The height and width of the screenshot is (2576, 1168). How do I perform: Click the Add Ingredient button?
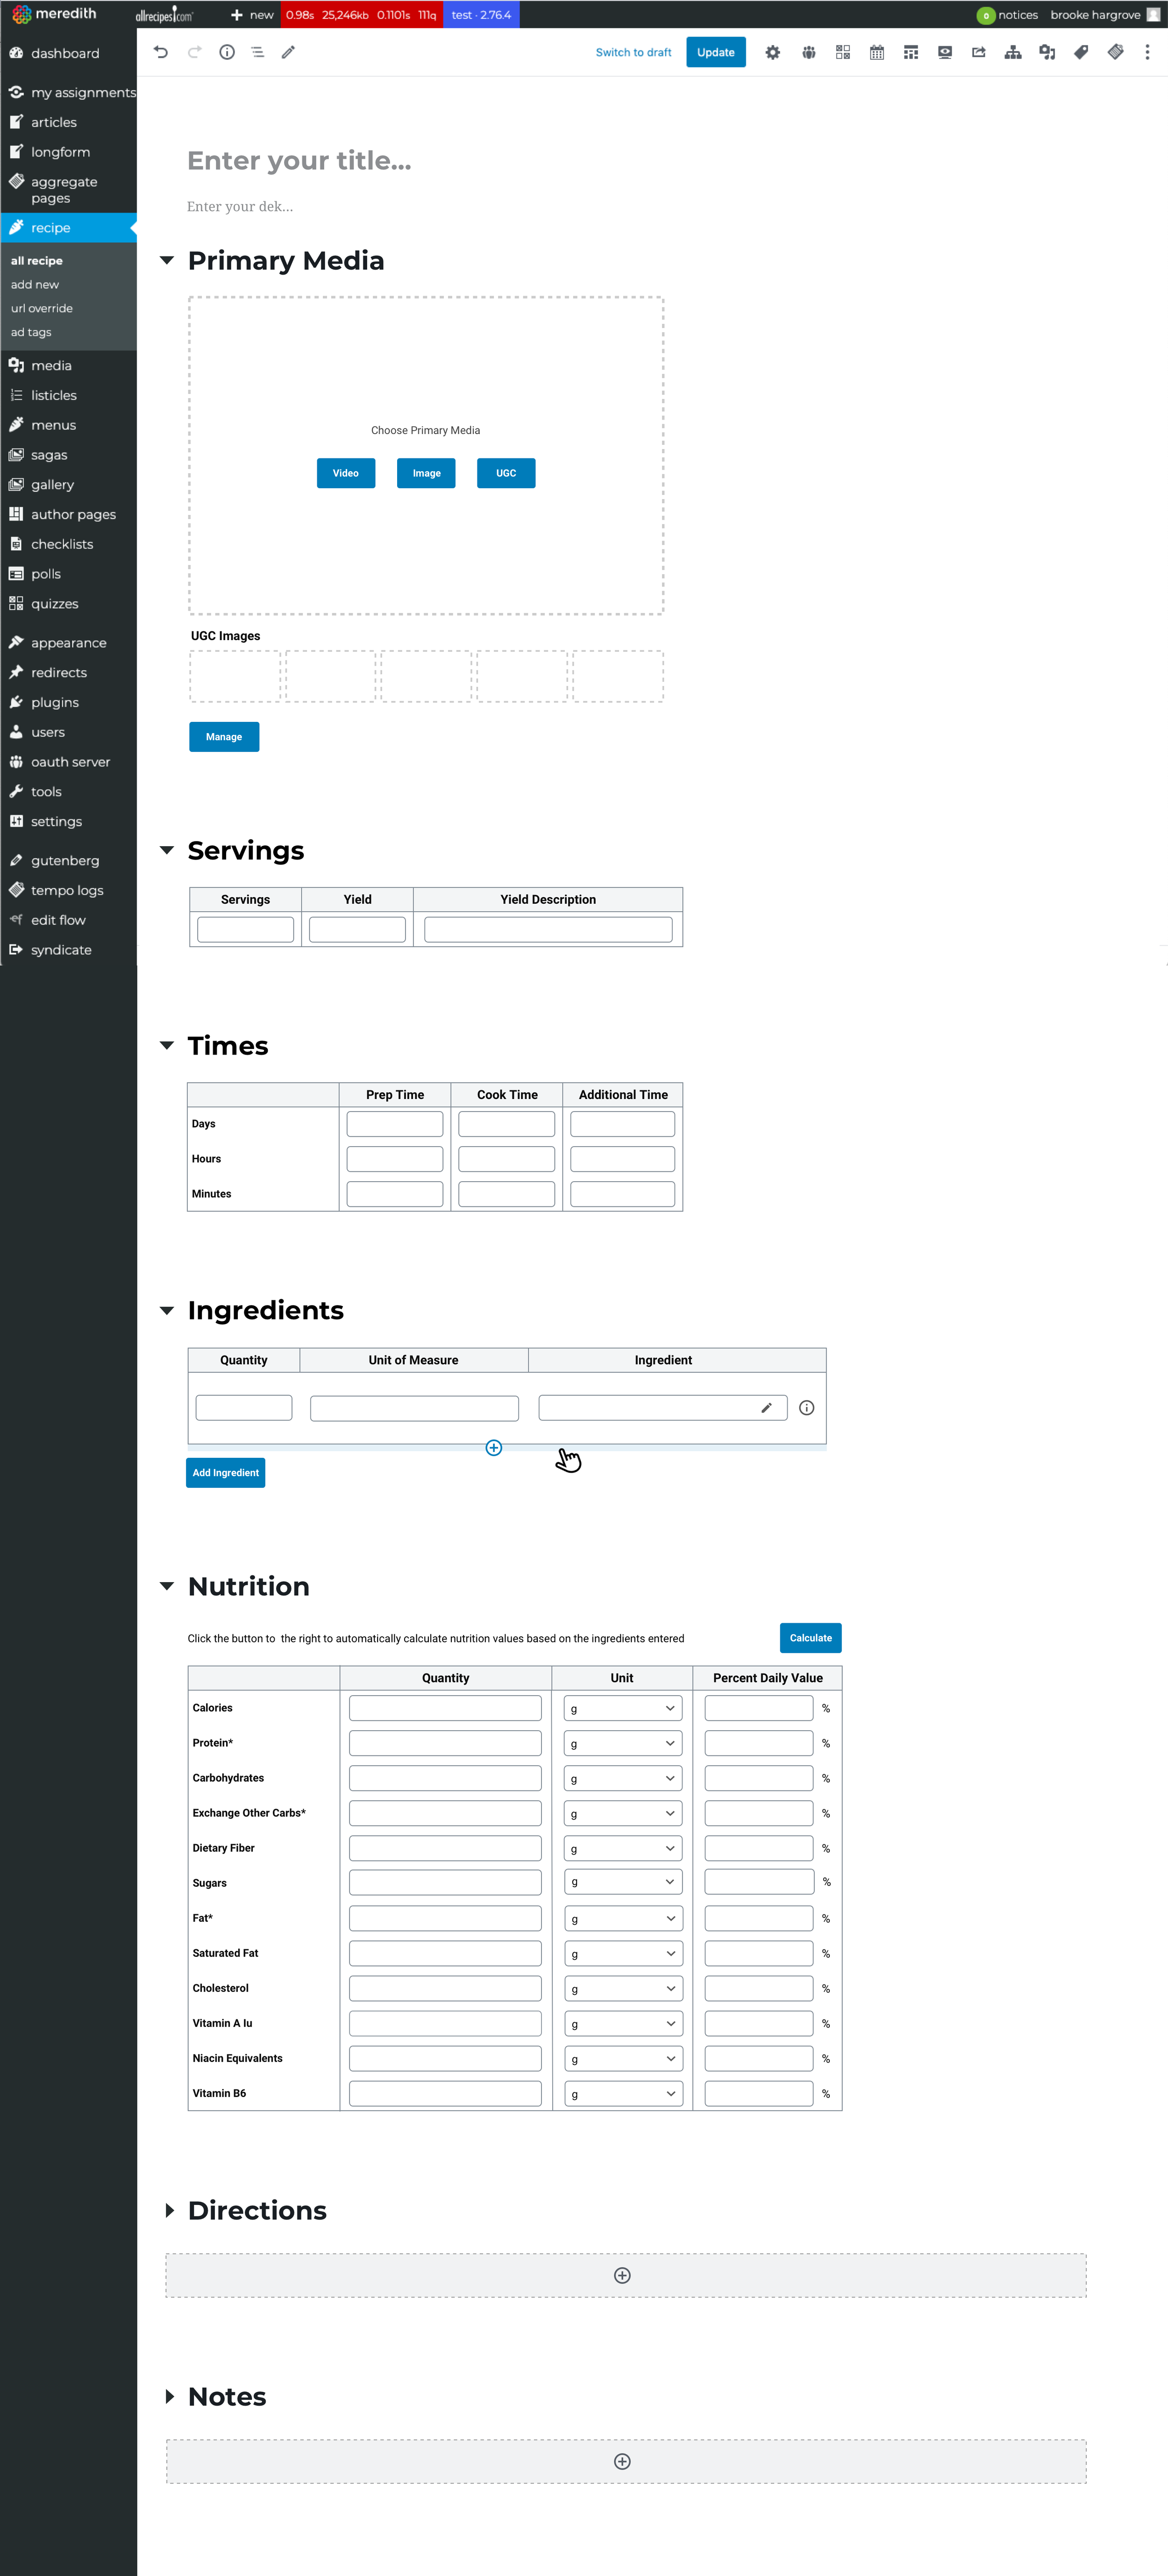225,1472
